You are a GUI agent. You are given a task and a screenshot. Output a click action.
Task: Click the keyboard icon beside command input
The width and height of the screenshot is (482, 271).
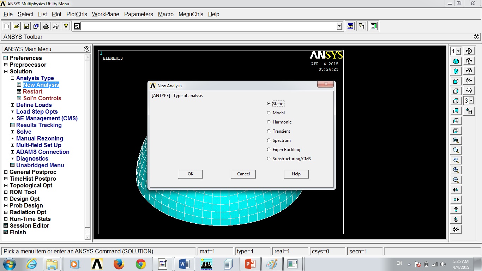[77, 26]
